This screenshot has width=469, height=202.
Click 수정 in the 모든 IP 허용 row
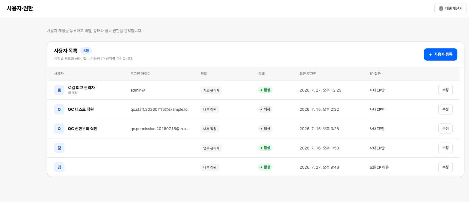point(445,167)
